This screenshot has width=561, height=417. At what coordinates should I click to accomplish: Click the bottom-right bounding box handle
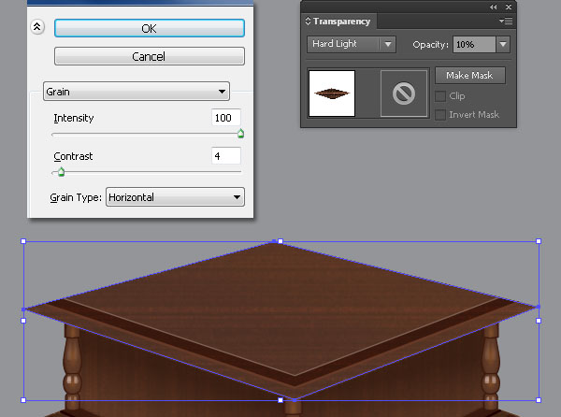pyautogui.click(x=539, y=400)
